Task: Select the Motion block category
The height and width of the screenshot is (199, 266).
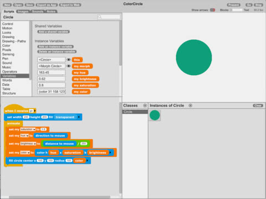Action: tap(7, 28)
